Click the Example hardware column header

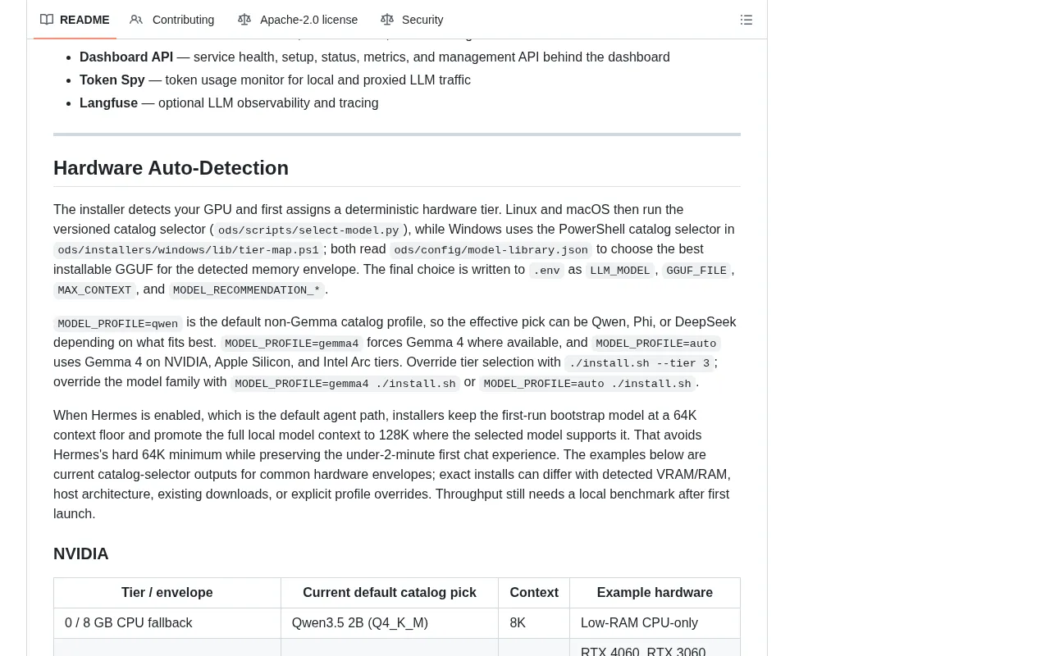(655, 592)
